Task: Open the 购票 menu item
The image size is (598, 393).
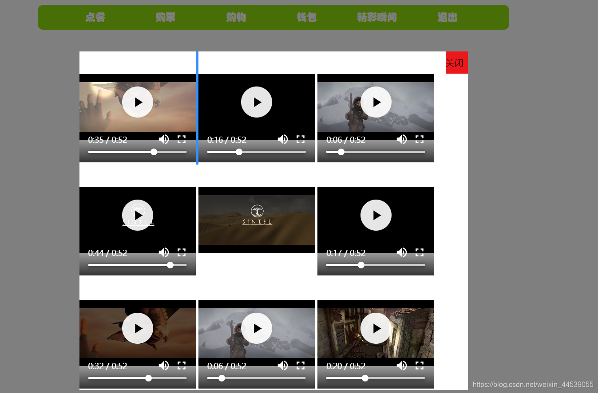Action: pyautogui.click(x=166, y=17)
